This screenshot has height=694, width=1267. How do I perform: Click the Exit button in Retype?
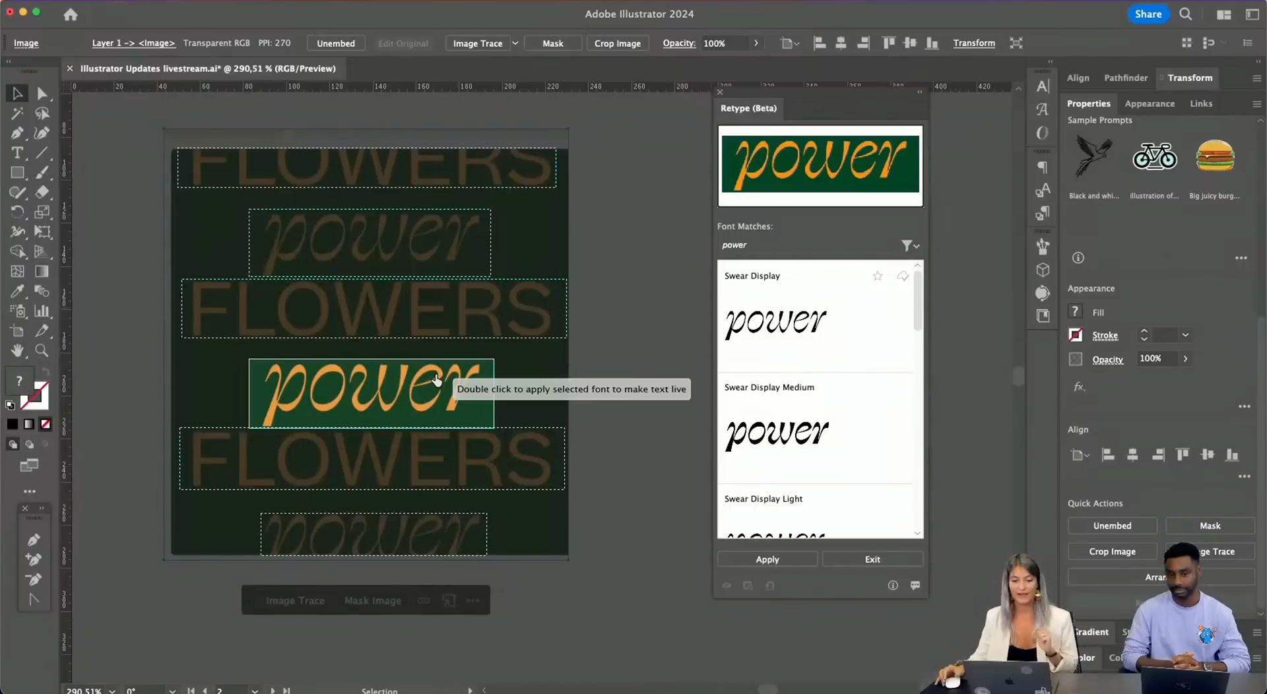coord(872,559)
